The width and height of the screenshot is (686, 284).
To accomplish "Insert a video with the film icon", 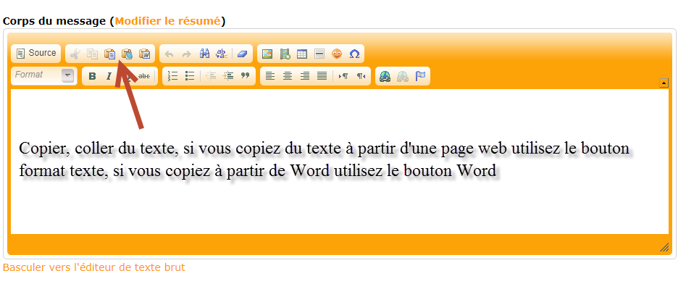I will [285, 54].
